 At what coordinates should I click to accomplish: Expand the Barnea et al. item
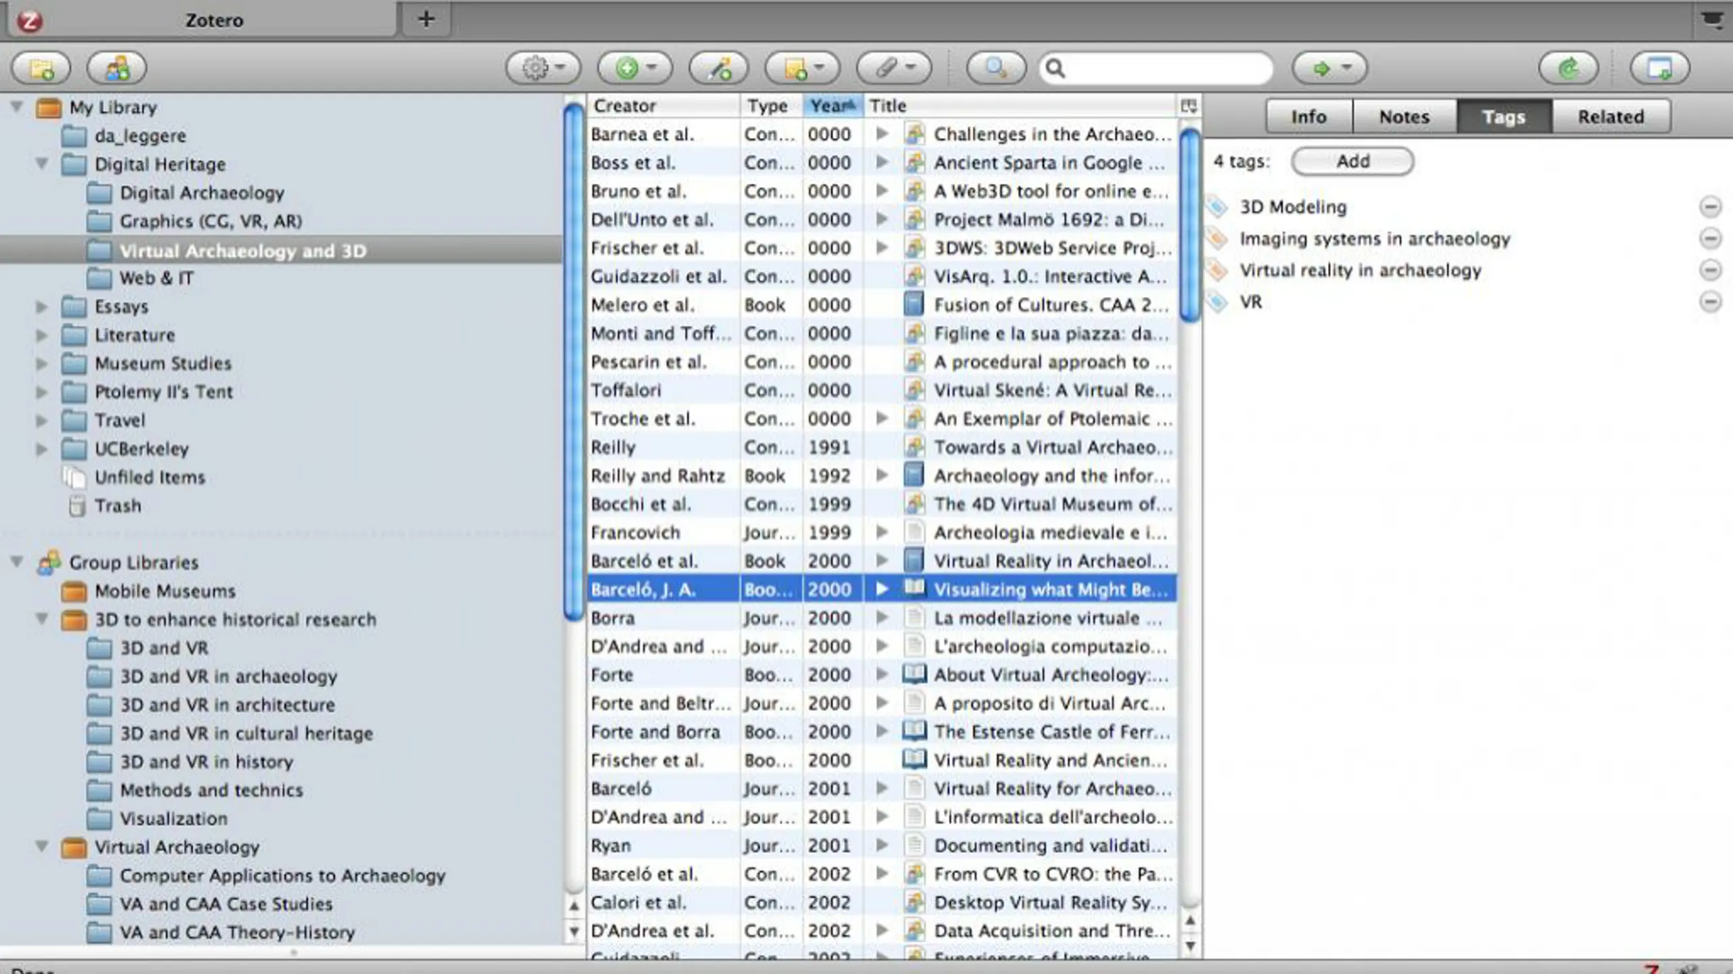click(881, 134)
